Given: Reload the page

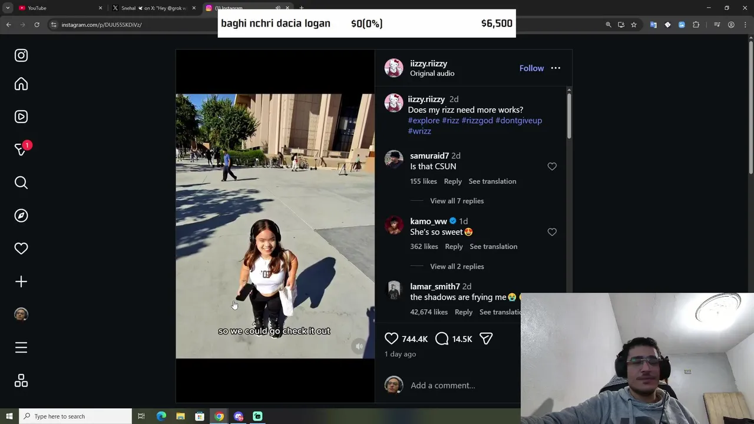Looking at the screenshot, I should coord(37,25).
